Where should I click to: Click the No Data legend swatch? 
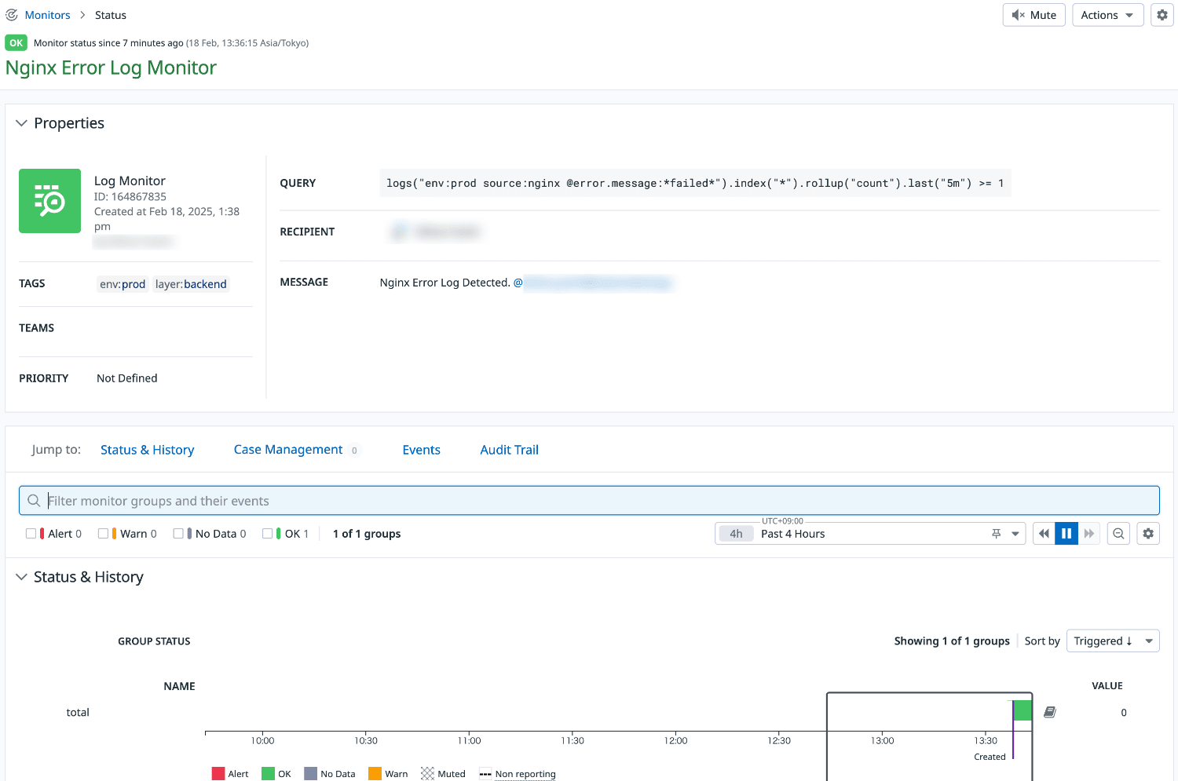click(310, 774)
